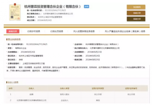Open the business license thumbnail image
Image resolution: width=152 pixels, height=105 pixels.
[15, 12]
